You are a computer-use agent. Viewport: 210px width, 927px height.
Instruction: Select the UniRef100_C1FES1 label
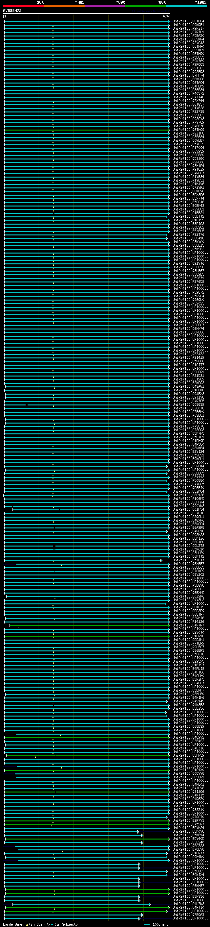tap(188, 213)
